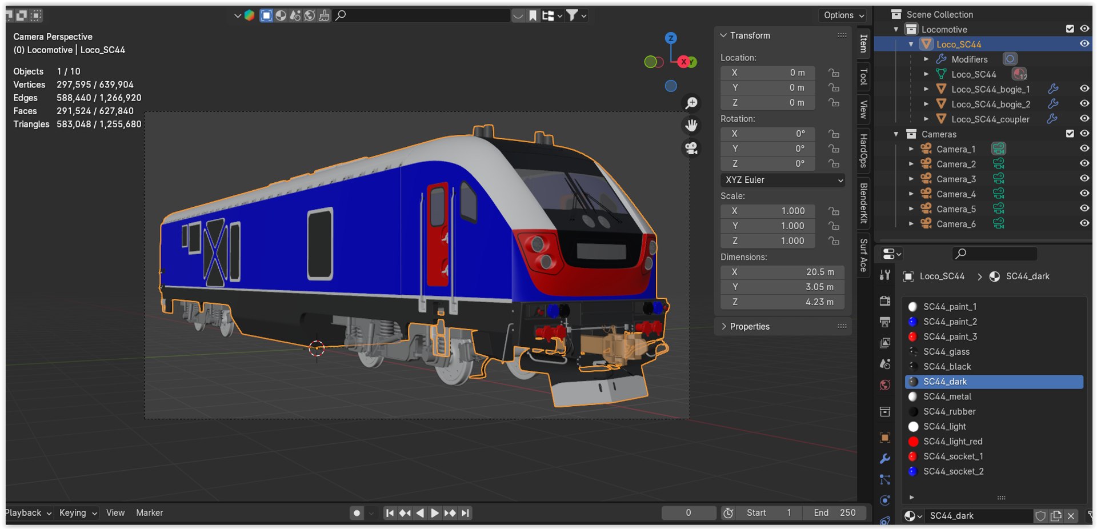Viewport: 1097px width, 529px height.
Task: Open World properties tab
Action: coord(885,385)
